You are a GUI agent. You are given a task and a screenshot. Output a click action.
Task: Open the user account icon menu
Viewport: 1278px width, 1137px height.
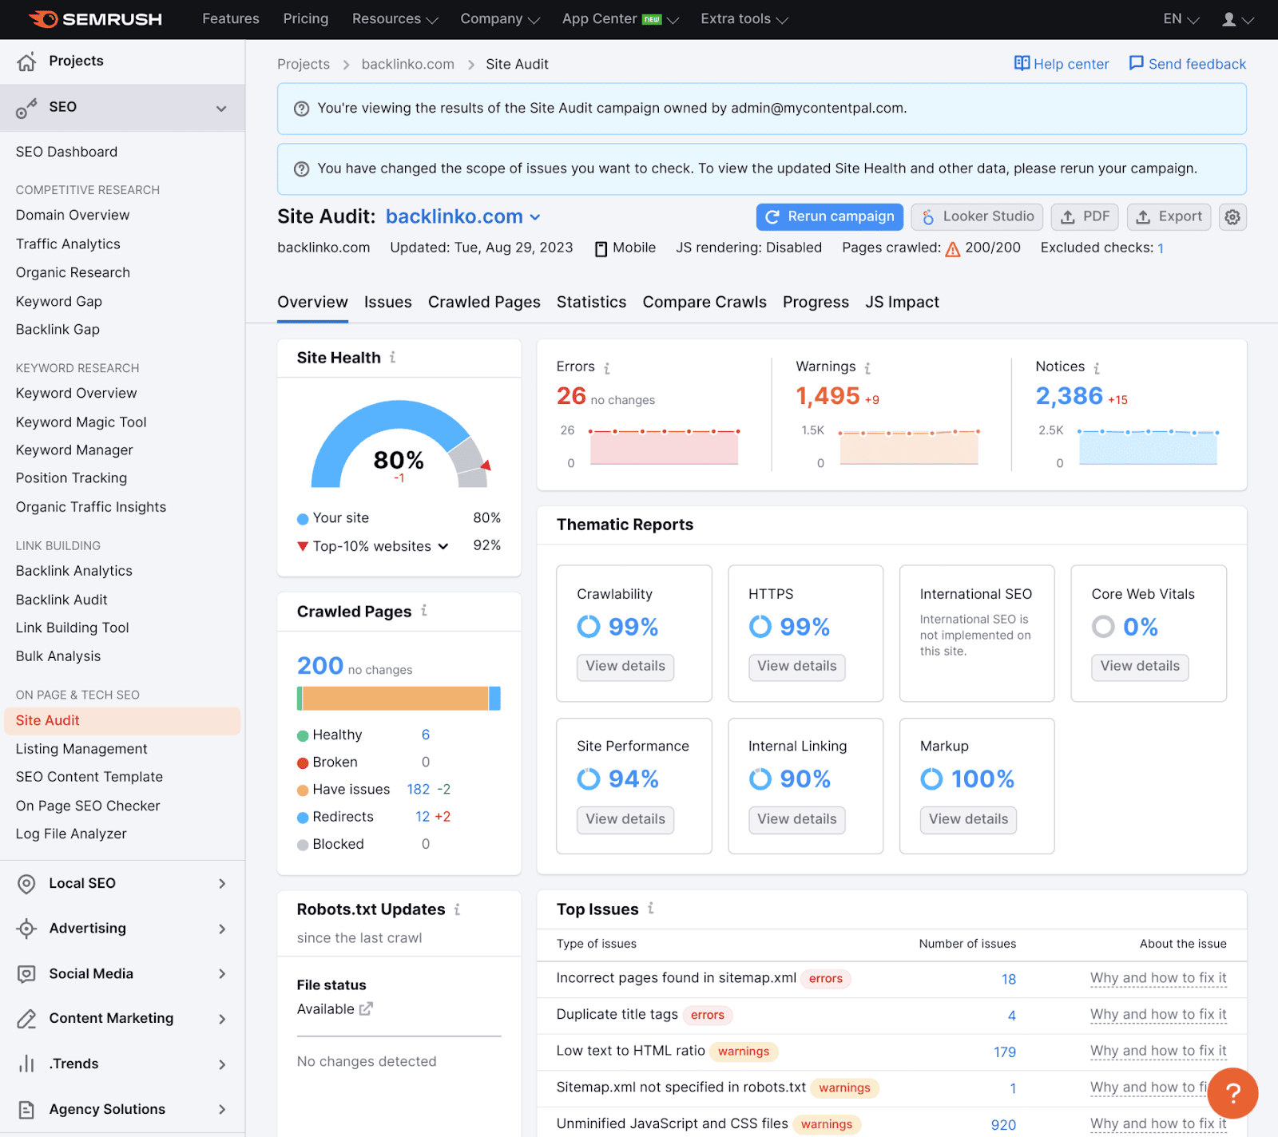click(x=1238, y=19)
